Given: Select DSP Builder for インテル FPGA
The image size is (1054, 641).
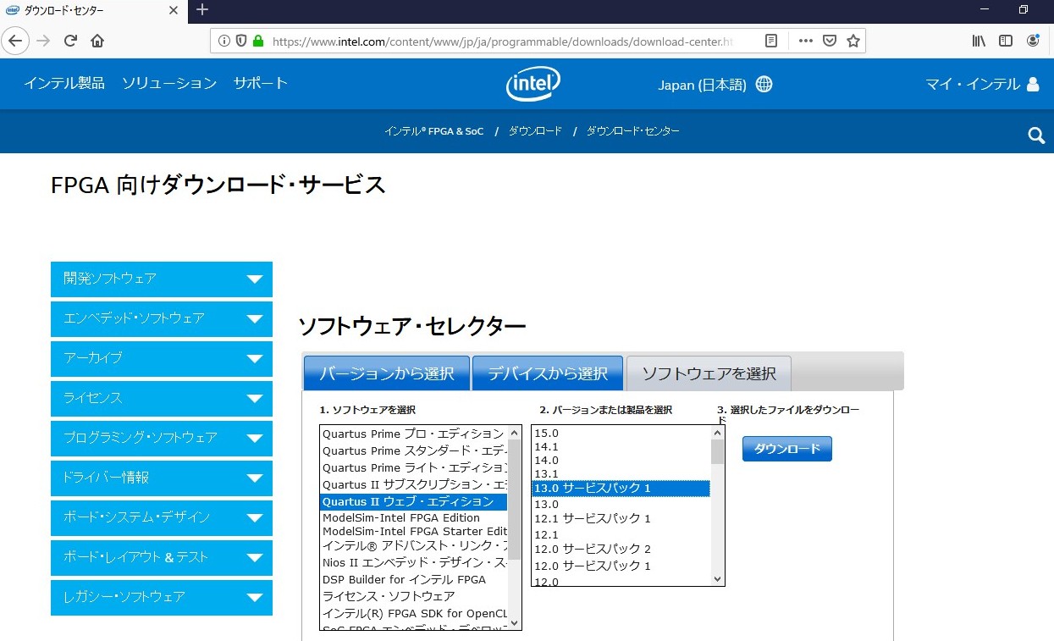Looking at the screenshot, I should coord(413,579).
